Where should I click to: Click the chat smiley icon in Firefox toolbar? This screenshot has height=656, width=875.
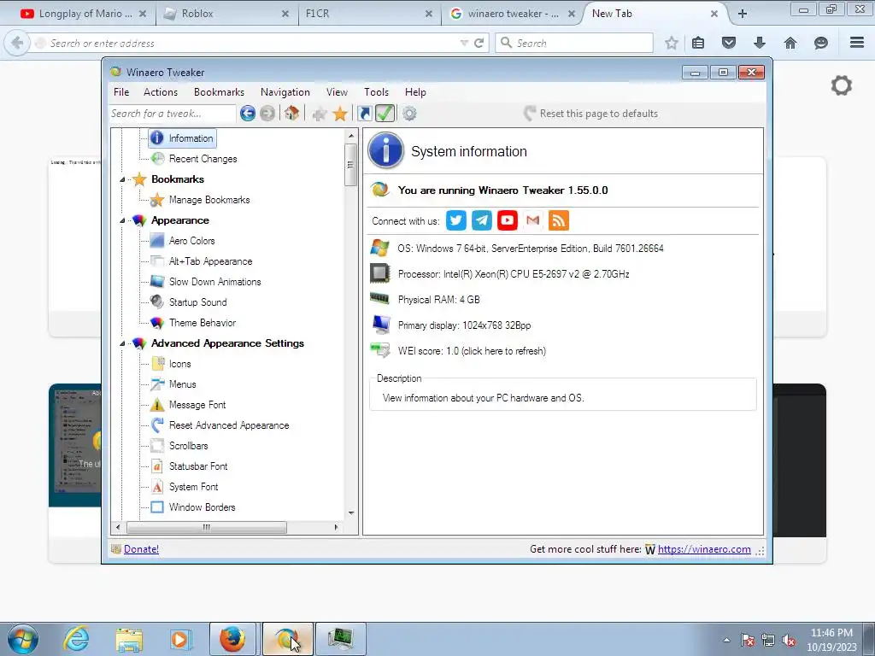(x=821, y=43)
